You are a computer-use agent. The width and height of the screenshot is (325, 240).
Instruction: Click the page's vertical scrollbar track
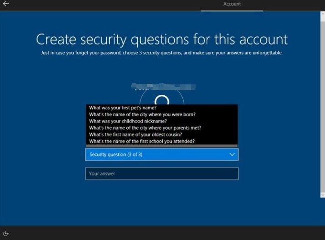(x=322, y=104)
